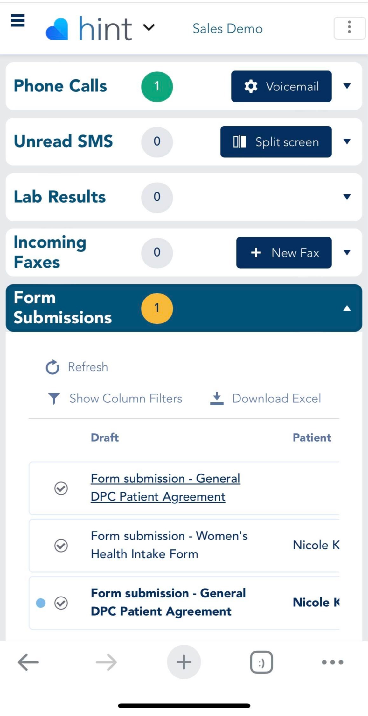Open the Voicemail dropdown arrow
The width and height of the screenshot is (368, 716).
point(347,86)
